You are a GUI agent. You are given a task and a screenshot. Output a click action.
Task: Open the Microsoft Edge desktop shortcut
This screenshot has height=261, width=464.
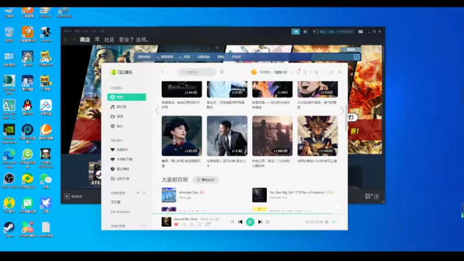9,158
